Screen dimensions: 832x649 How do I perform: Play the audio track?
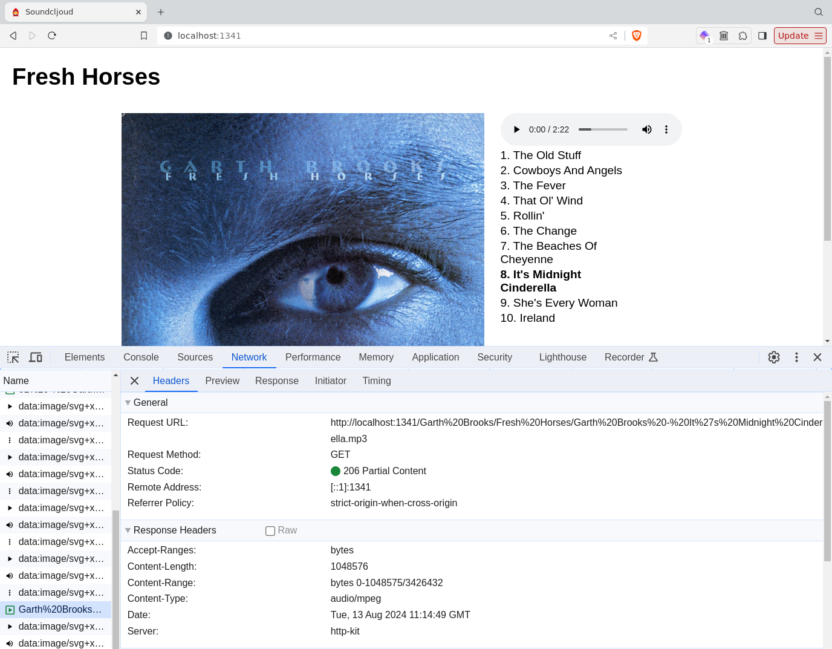[516, 129]
